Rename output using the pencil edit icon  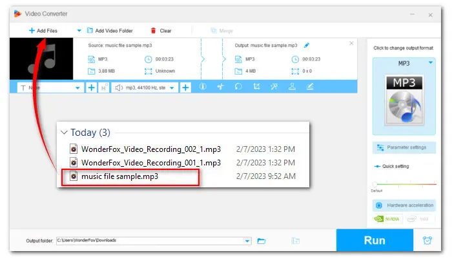click(x=307, y=45)
